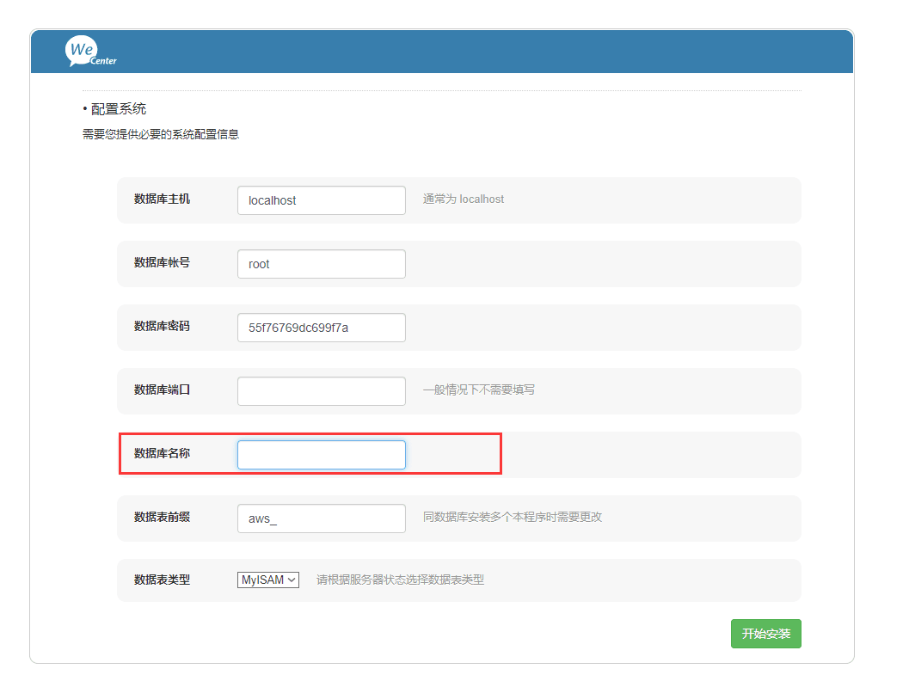Click the 数据表类型 label
This screenshot has width=909, height=675.
tap(162, 580)
